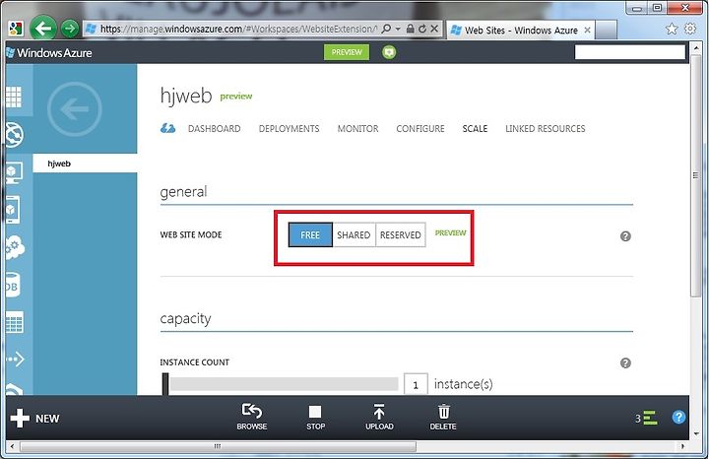Close the Web Sites - Windows Azure tab
The width and height of the screenshot is (709, 459).
pyautogui.click(x=587, y=31)
